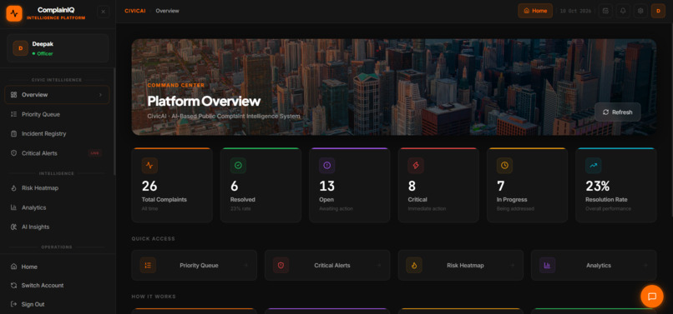Click the clock icon on the In Progress card
This screenshot has height=314, width=673.
pos(504,166)
